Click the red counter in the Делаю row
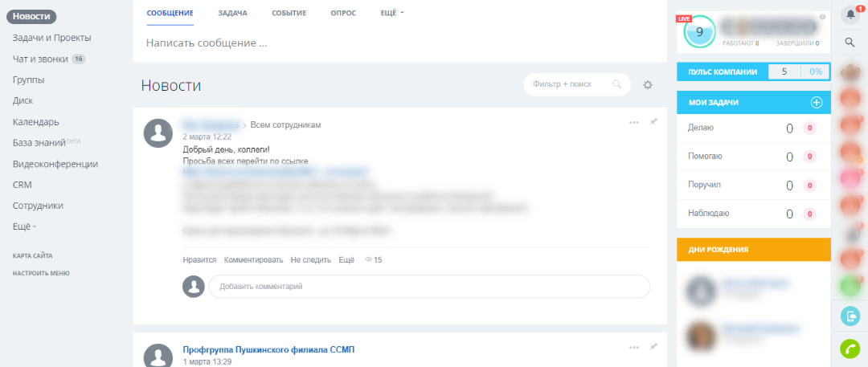Viewport: 868px width, 367px height. point(810,128)
